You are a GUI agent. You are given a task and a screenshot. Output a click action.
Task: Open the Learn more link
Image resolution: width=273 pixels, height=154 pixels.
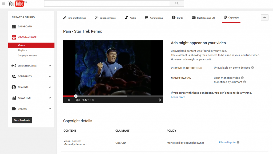point(178,97)
